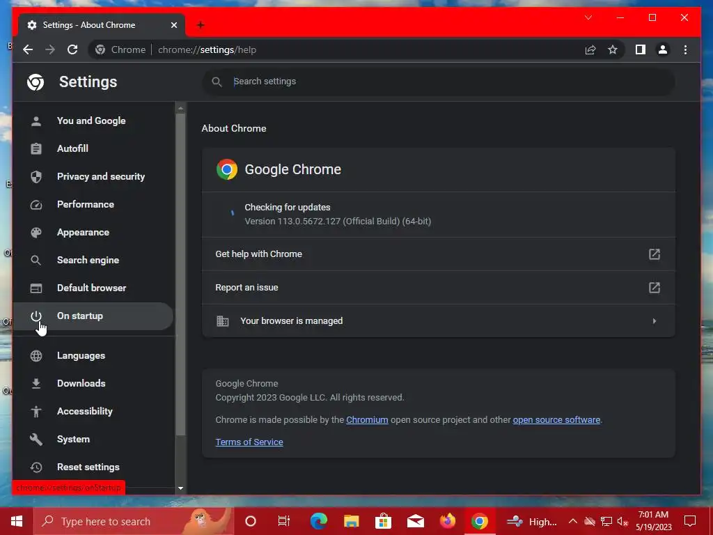This screenshot has width=713, height=535.
Task: Open Default browser settings label
Action: coord(92,288)
